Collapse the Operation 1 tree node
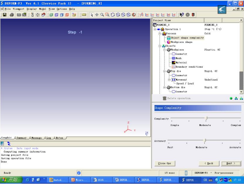This screenshot has width=244, height=184. 155,29
